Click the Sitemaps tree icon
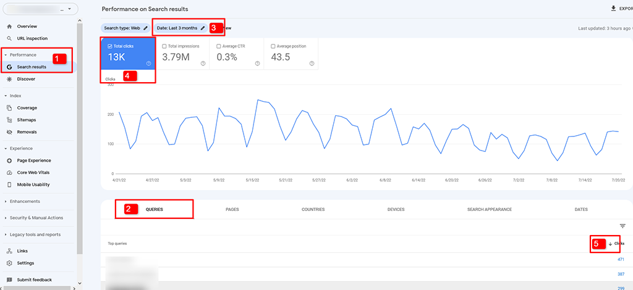 pos(9,120)
